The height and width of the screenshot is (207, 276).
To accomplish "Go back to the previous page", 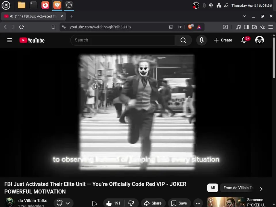I will tap(5, 27).
